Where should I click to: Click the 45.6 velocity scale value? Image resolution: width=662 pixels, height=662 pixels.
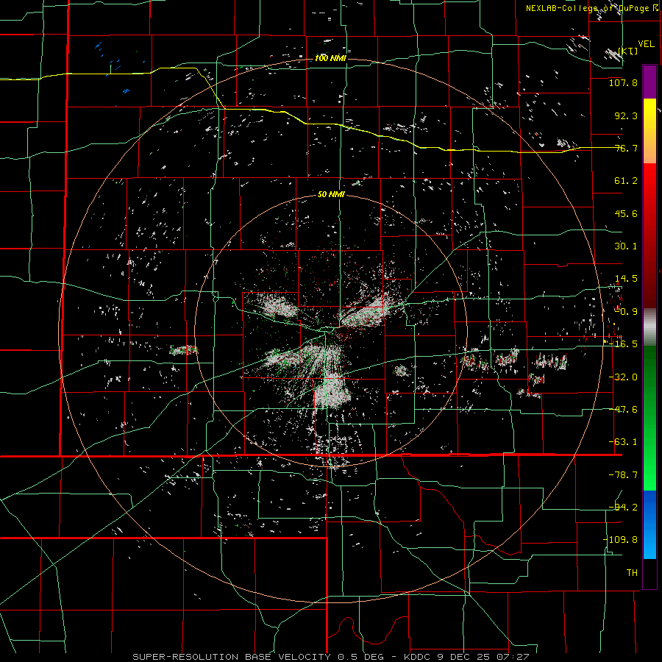626,213
